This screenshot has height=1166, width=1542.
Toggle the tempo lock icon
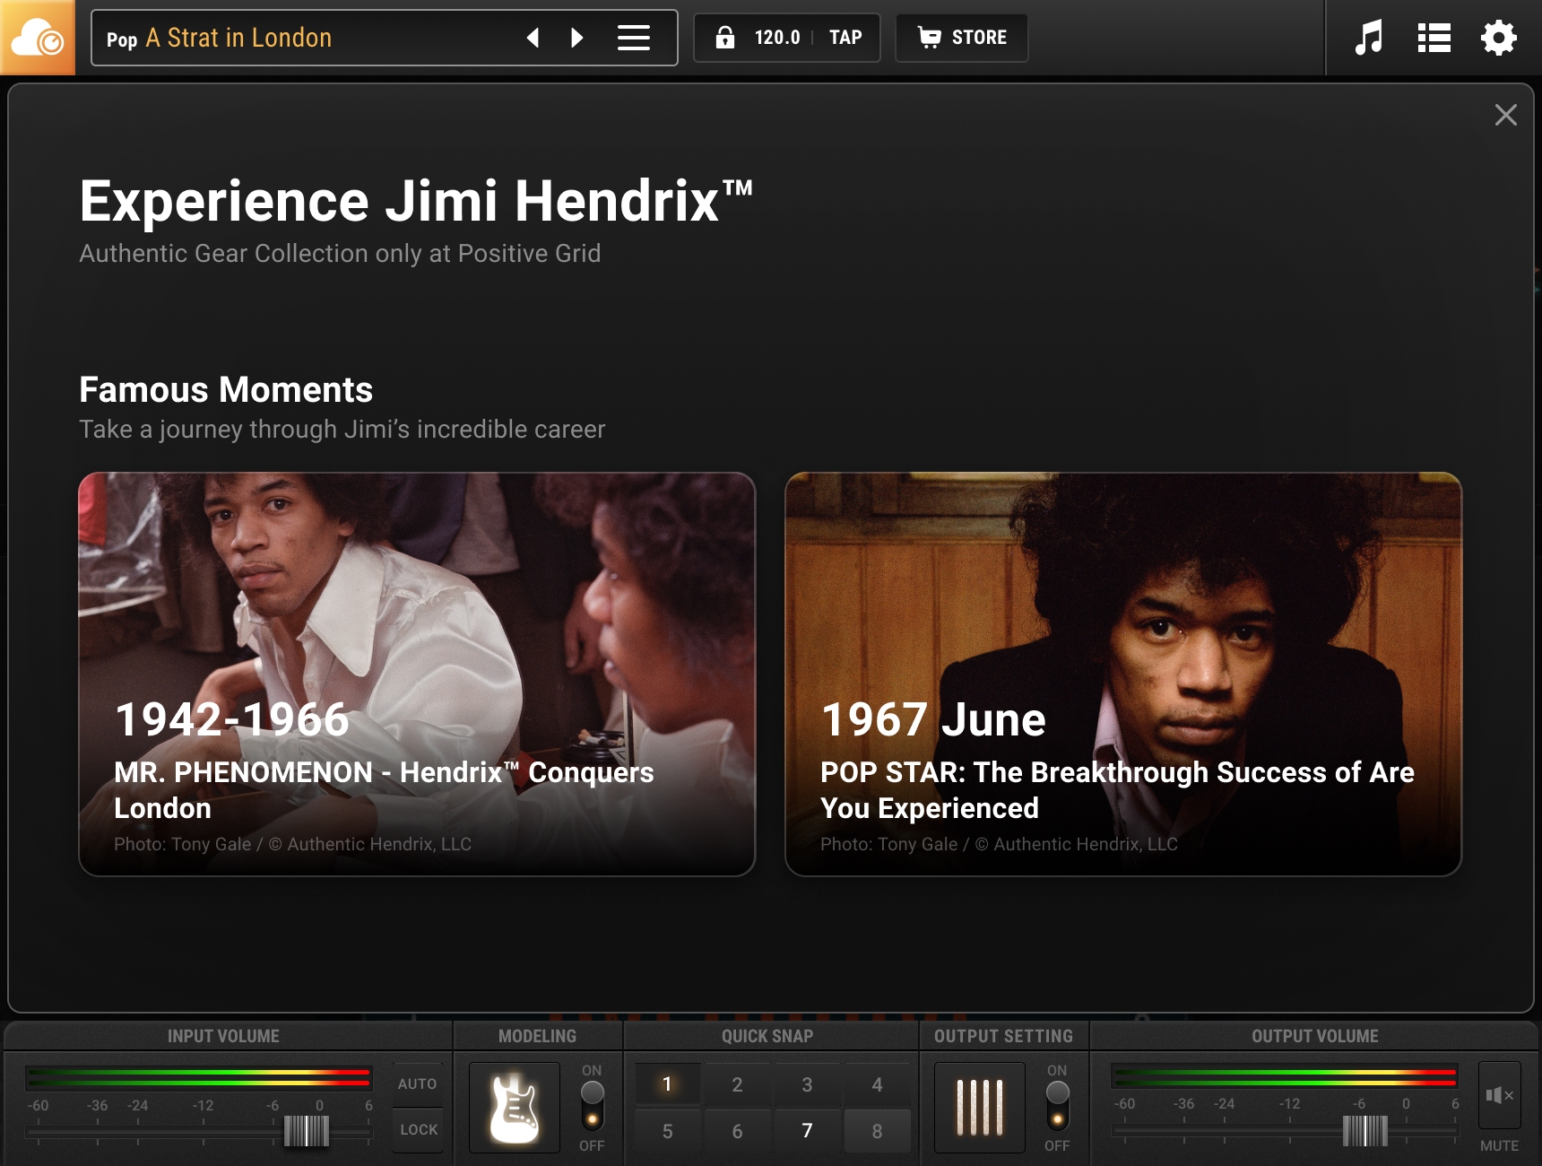point(724,38)
